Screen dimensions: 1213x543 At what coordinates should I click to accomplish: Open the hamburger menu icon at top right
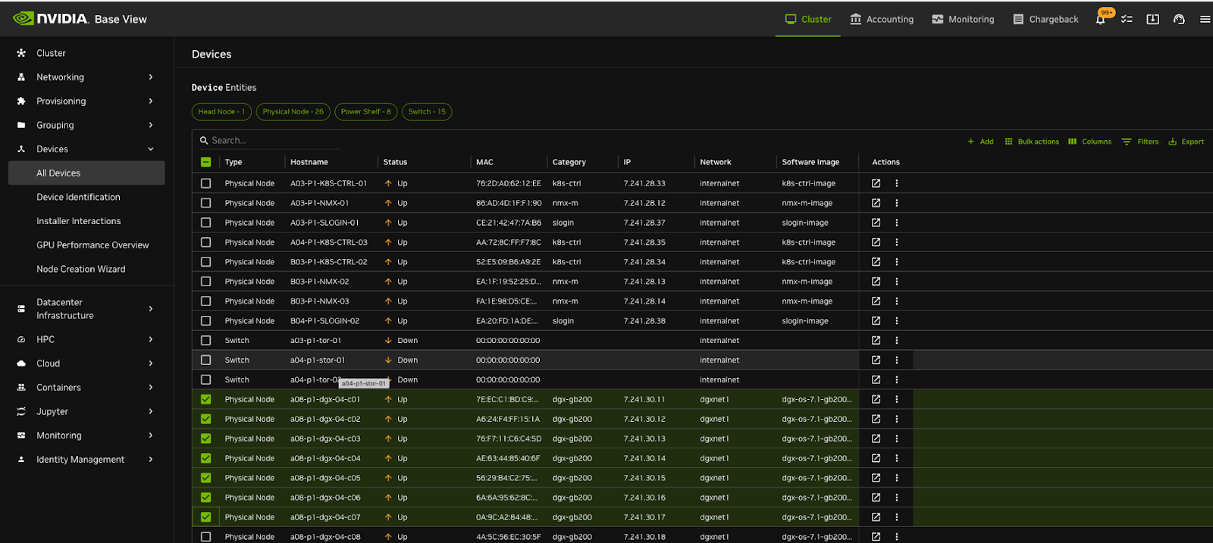pos(1205,20)
